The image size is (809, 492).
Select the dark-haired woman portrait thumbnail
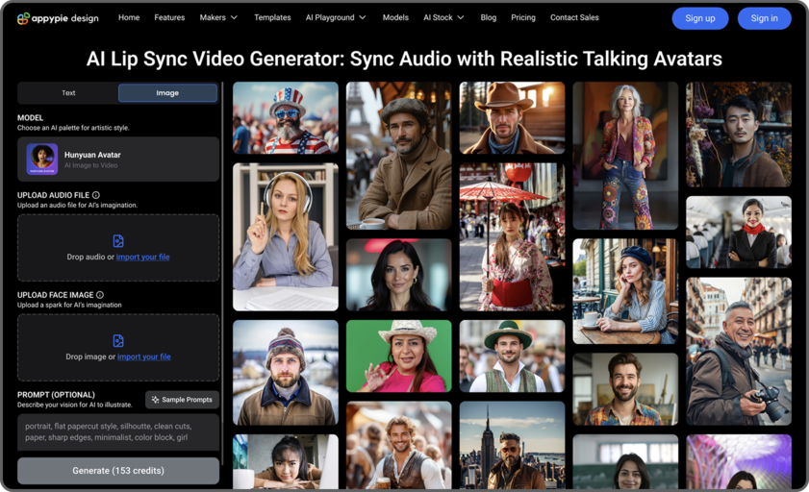pyautogui.click(x=399, y=275)
